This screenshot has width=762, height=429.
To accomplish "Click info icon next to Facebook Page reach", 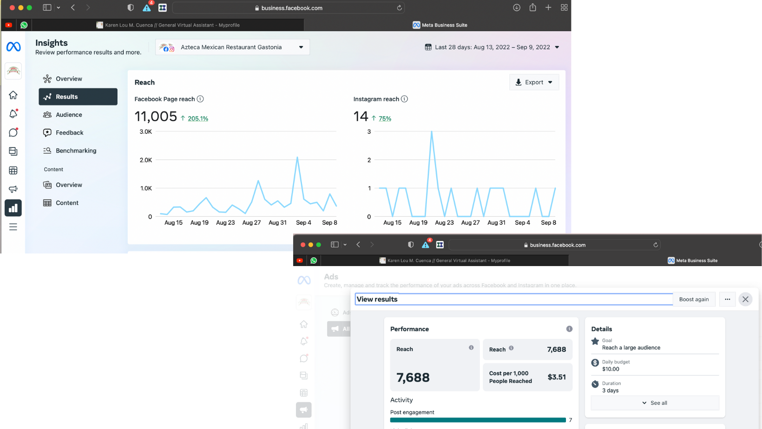I will click(200, 99).
